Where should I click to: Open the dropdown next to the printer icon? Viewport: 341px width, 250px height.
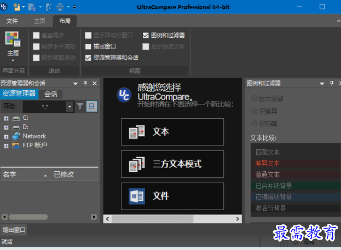tap(68, 7)
